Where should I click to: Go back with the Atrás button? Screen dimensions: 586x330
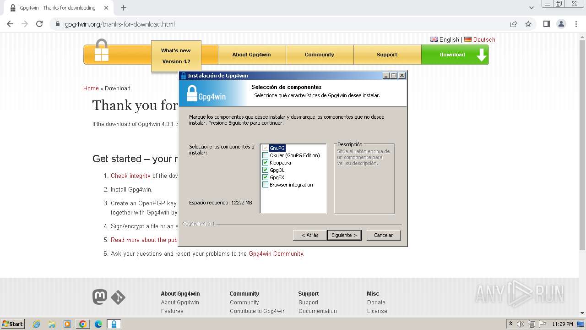point(310,235)
